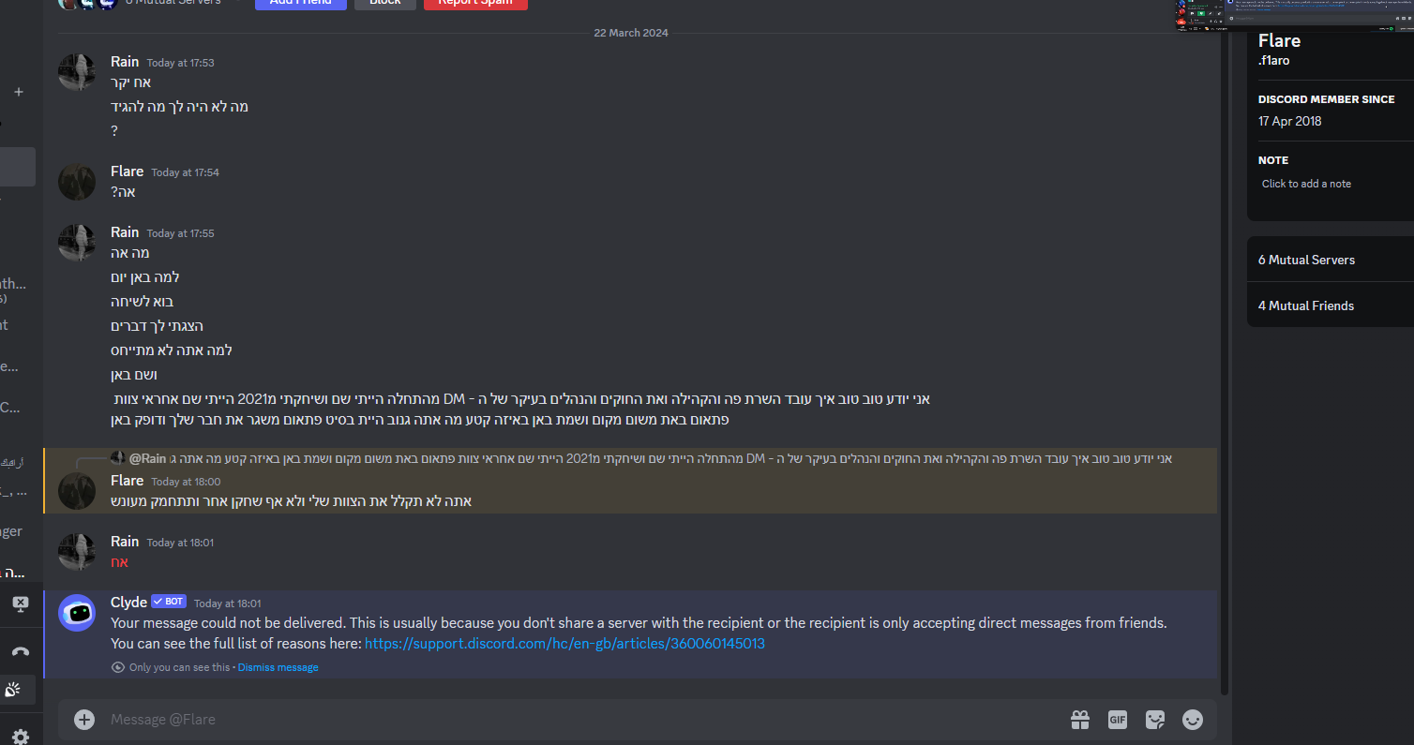
Task: Toggle the screen share monitor icon
Action: 20,603
